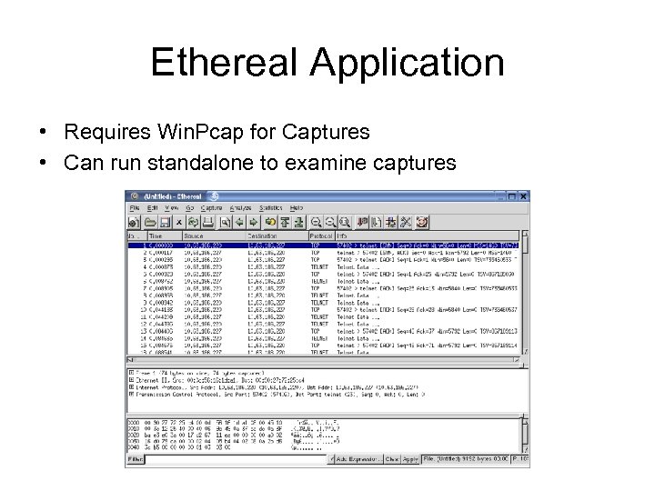Click the hex dump line 0000

(234, 423)
